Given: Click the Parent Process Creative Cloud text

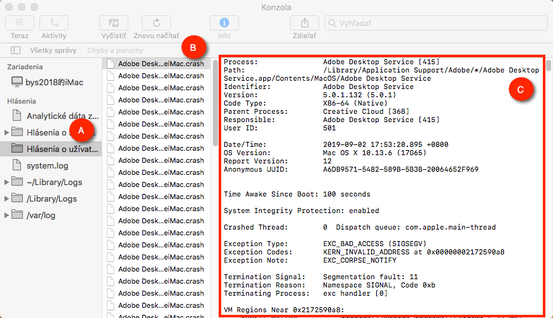Looking at the screenshot, I should click(366, 111).
